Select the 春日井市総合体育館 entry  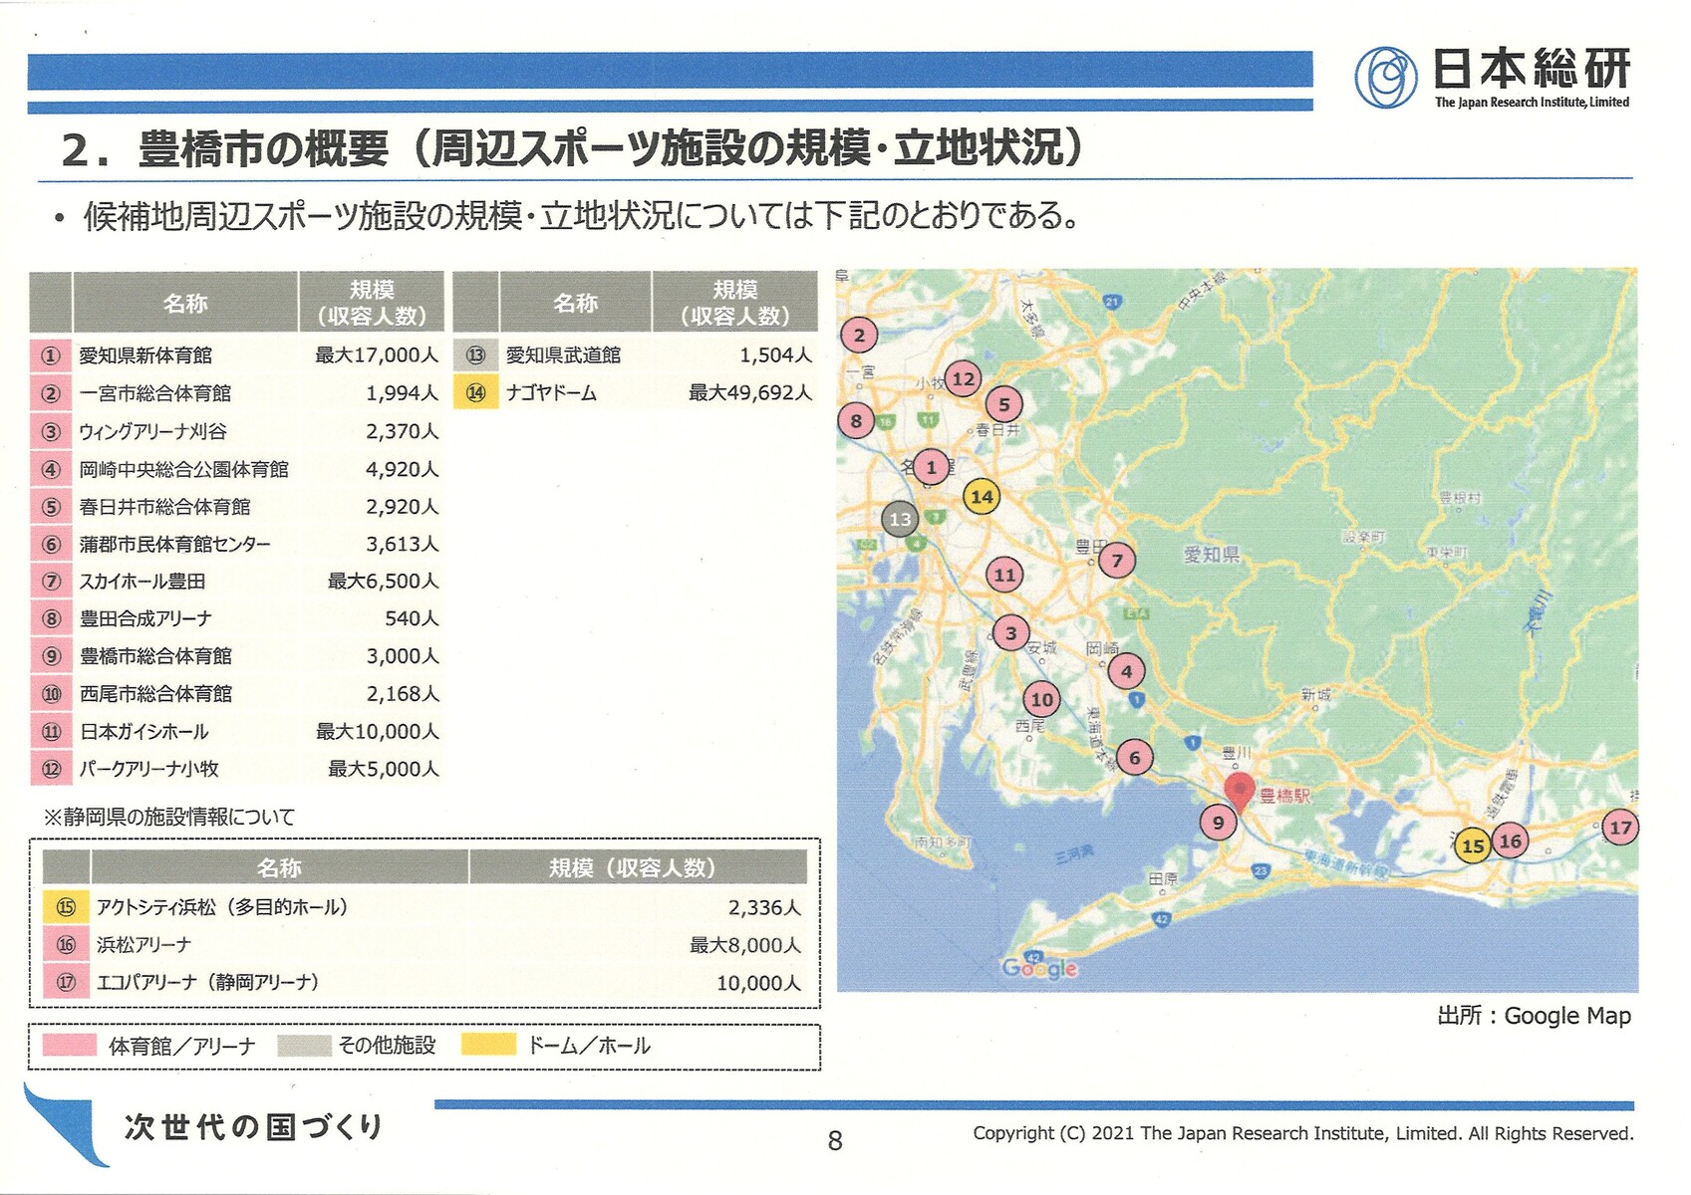tap(164, 507)
